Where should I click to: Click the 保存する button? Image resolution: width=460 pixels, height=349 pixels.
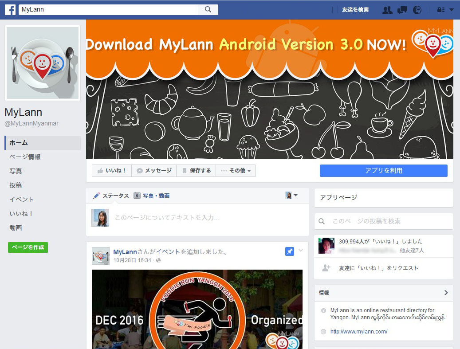pyautogui.click(x=196, y=171)
